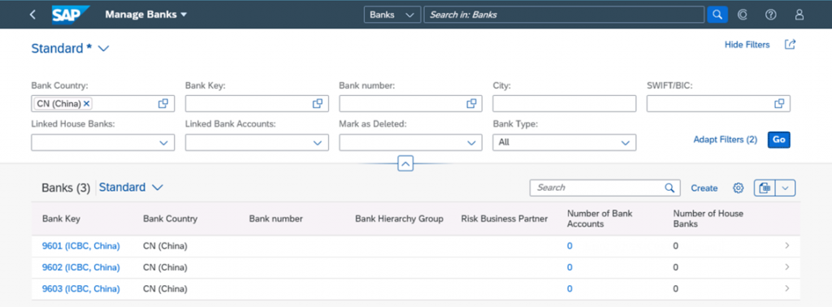Open the Manage Banks title menu
This screenshot has height=307, width=832.
[x=146, y=15]
